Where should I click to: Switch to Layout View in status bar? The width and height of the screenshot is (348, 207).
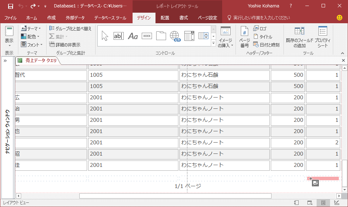point(323,202)
